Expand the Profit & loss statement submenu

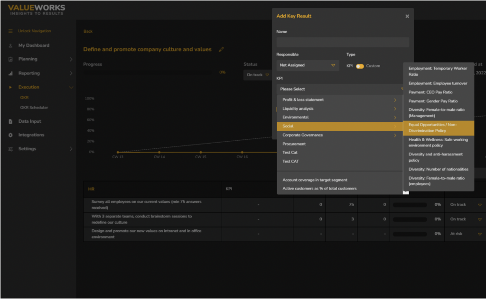(x=340, y=100)
